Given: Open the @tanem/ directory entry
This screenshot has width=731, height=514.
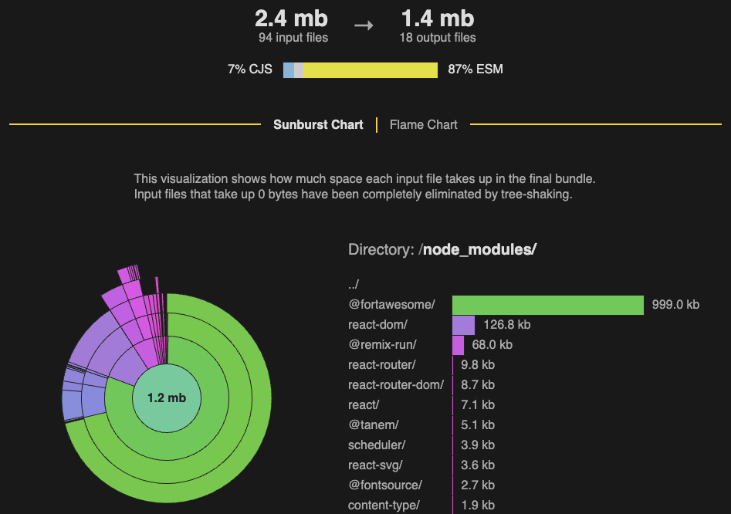Looking at the screenshot, I should pyautogui.click(x=373, y=425).
